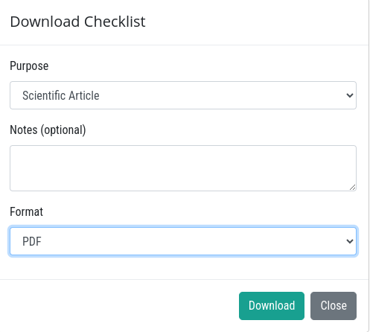Viewport: 370px width, 332px height.
Task: Click the chevron arrow of Purpose dropdown
Action: (350, 95)
